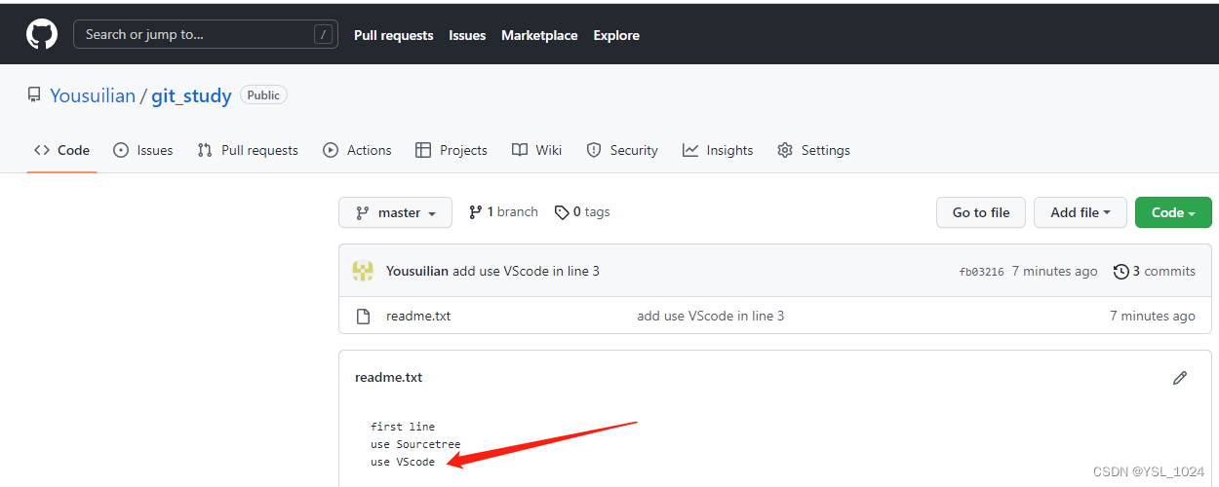
Task: Open the git_study repository link
Action: [x=191, y=95]
